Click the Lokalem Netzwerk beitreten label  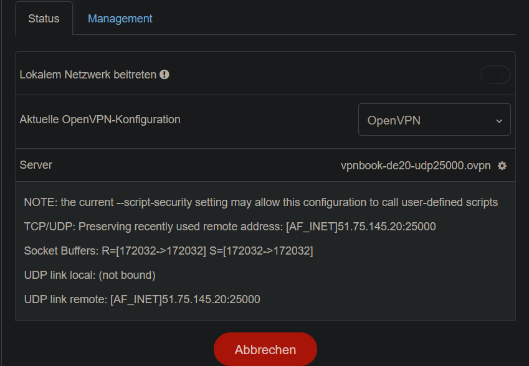click(88, 75)
